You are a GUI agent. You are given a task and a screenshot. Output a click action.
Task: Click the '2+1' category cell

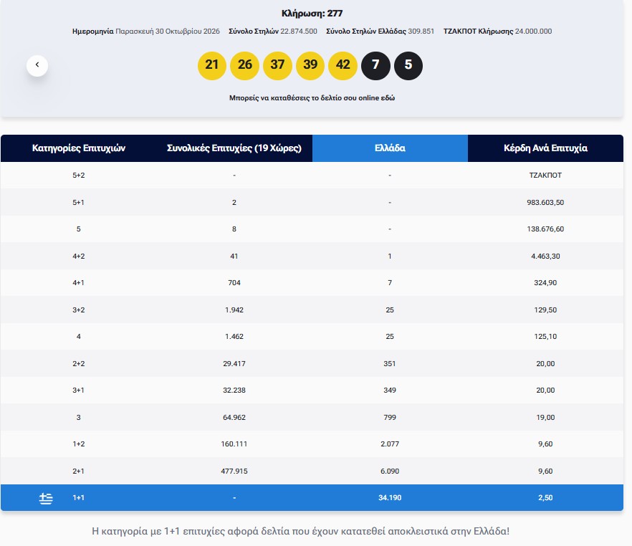(x=79, y=471)
